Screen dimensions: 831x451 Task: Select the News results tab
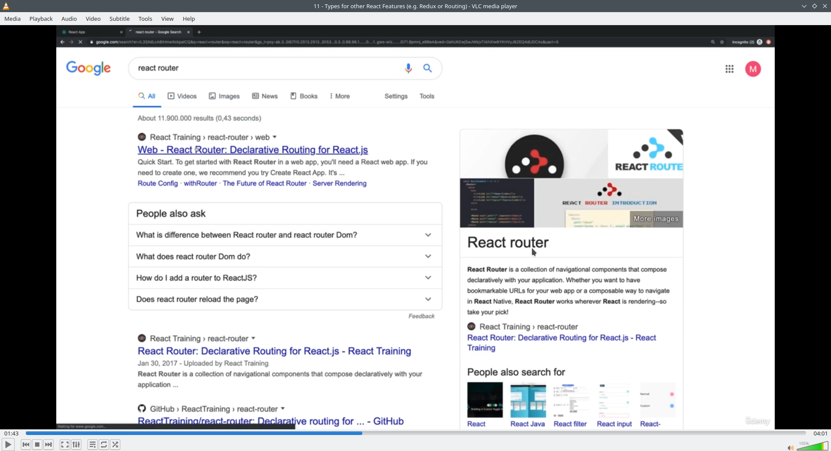pos(265,97)
